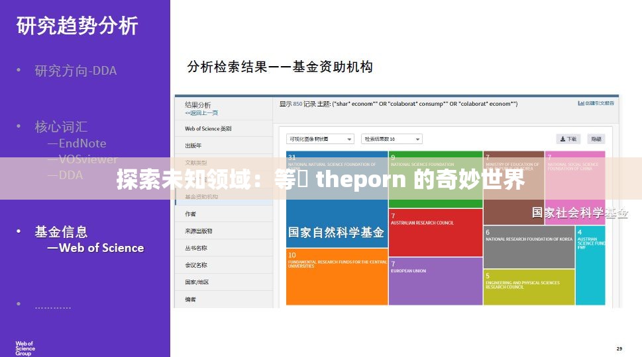642x357 pixels.
Task: Click the blue National Natural Science Foundation block
Action: tap(337, 200)
